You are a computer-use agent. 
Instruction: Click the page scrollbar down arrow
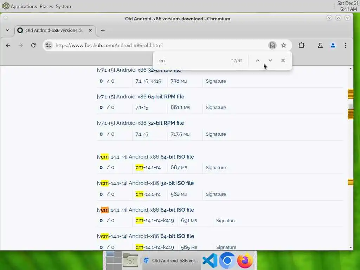351,247
